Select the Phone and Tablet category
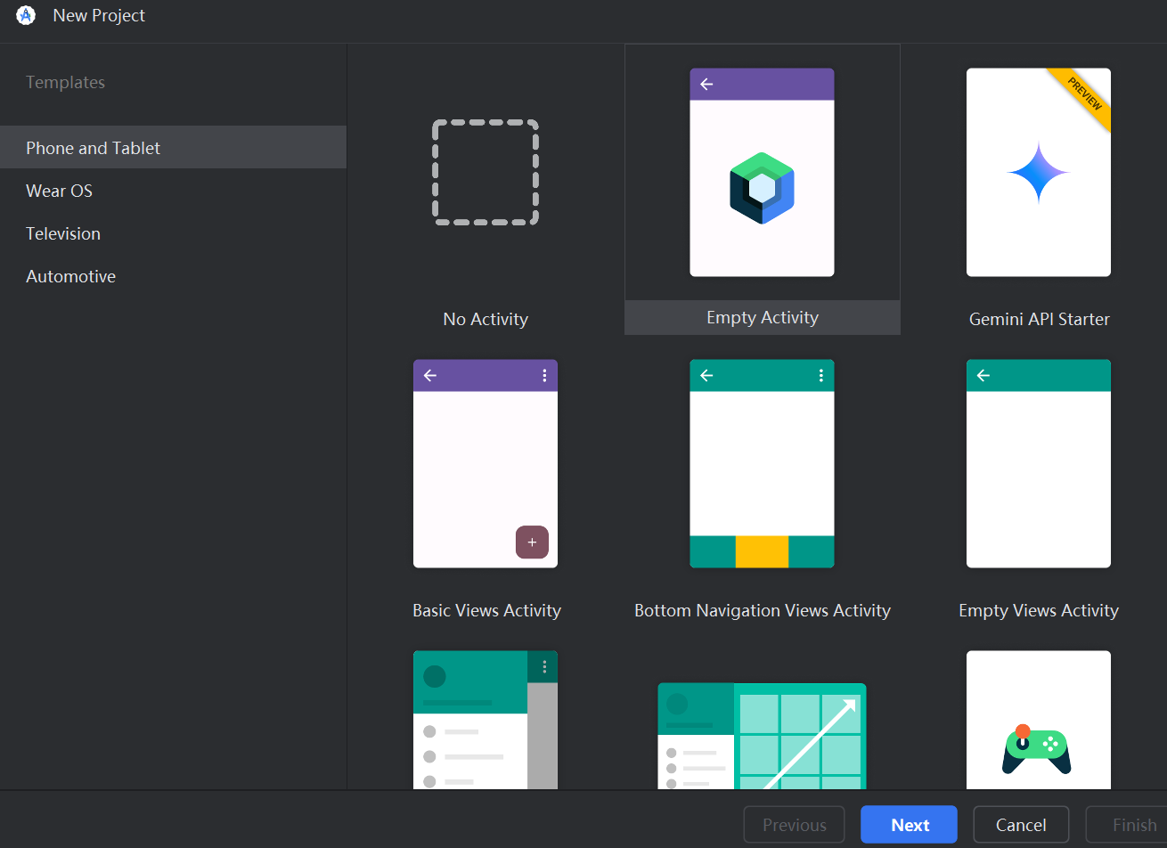 [173, 147]
